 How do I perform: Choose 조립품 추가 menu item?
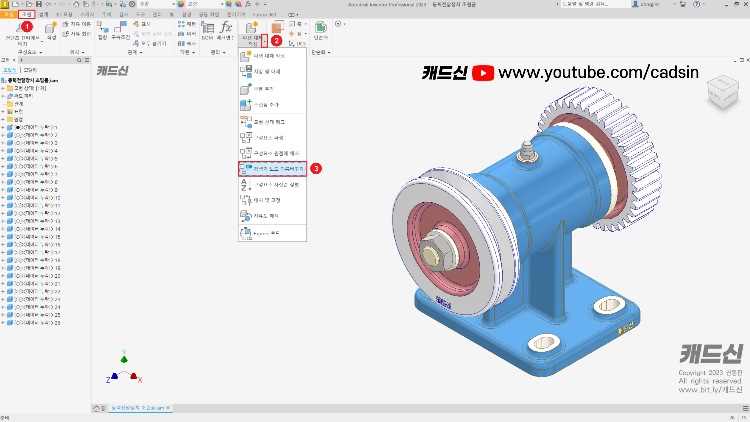click(272, 105)
